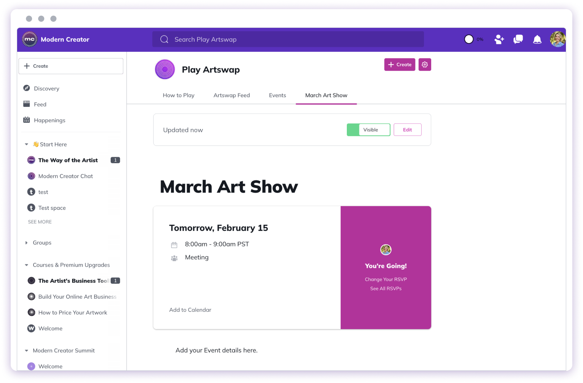Open the Events tab
583x383 pixels.
277,95
